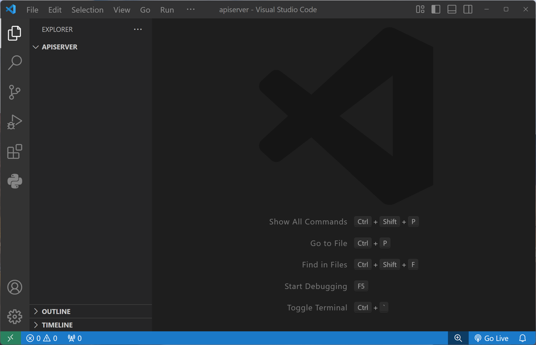Click the Toggle Terminal hint
This screenshot has width=536, height=345.
317,307
